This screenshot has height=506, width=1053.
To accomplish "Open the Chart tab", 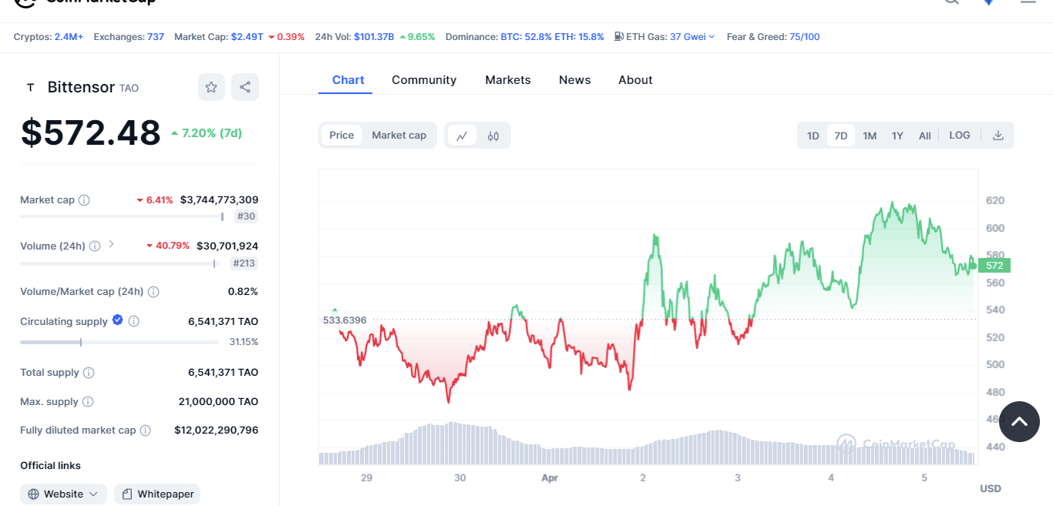I will point(348,80).
